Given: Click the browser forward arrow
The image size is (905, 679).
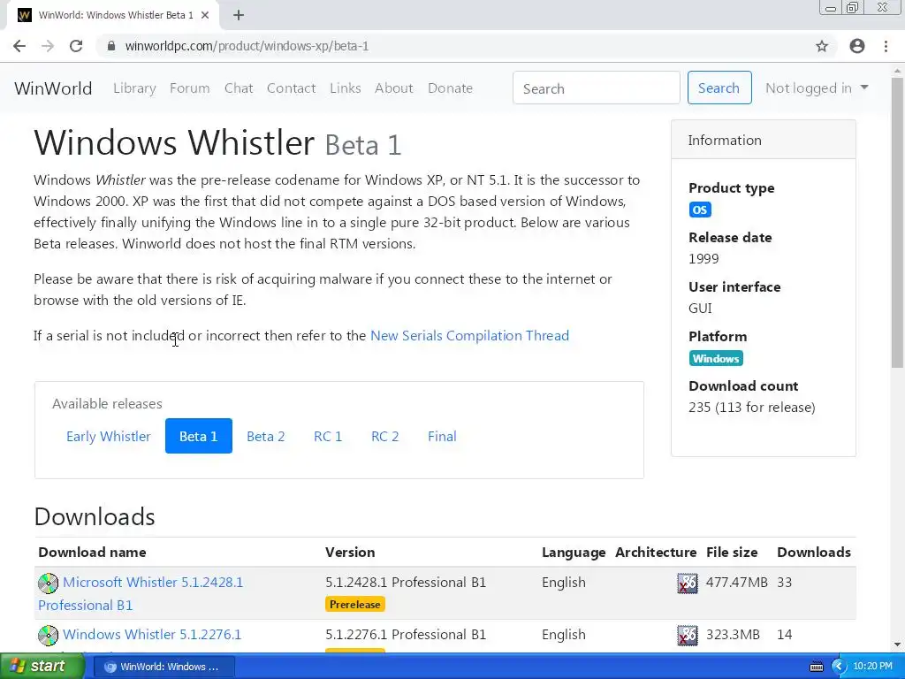Looking at the screenshot, I should 48,46.
